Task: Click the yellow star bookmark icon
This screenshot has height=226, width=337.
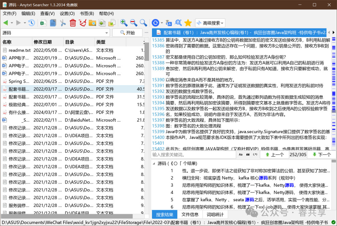Action: click(x=188, y=23)
